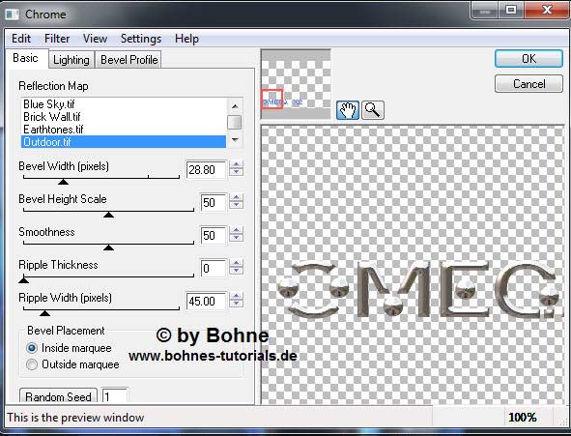
Task: Select Outside marquee bevel placement
Action: point(32,364)
